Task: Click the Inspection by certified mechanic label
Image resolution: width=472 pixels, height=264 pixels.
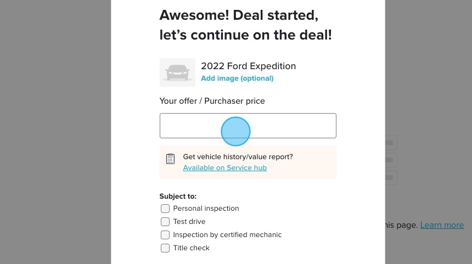Action: pos(227,235)
